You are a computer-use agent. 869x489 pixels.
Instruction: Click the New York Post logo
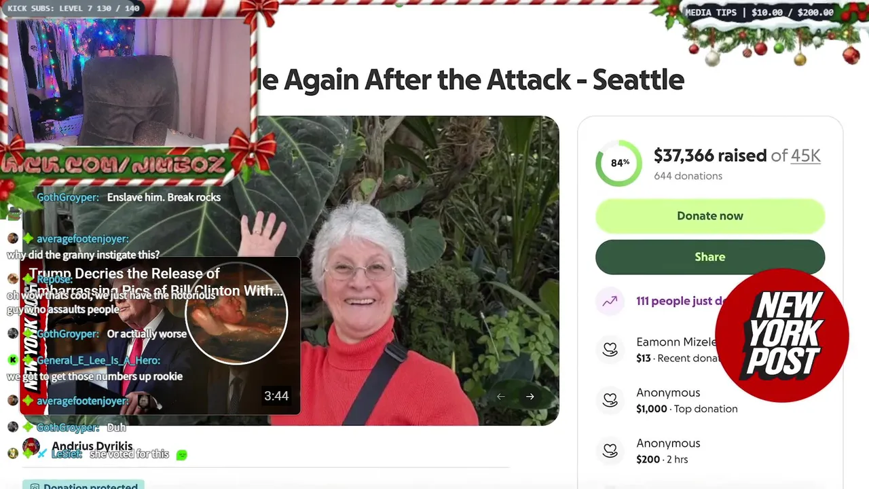click(x=781, y=335)
